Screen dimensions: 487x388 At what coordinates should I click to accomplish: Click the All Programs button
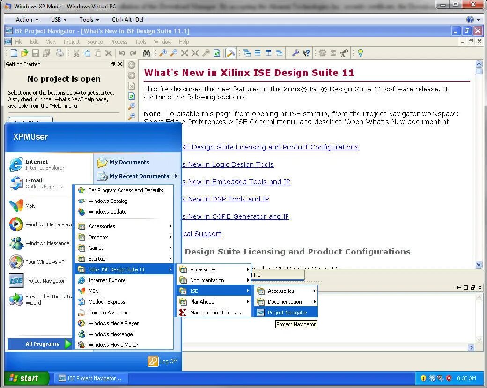[x=40, y=344]
